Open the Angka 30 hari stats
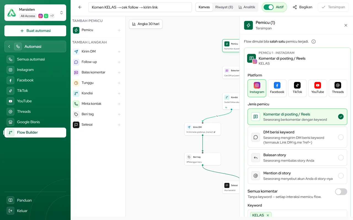The height and width of the screenshot is (220, 353). [x=146, y=24]
